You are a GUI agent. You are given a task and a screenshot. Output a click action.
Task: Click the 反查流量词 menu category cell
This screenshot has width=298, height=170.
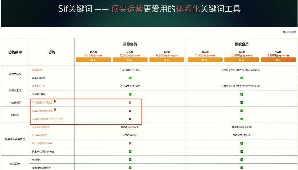(15, 90)
